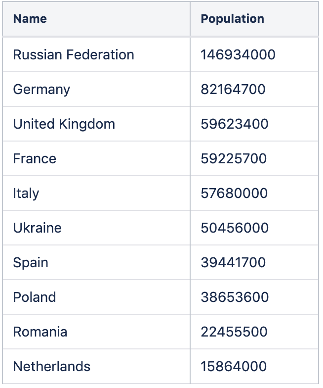The width and height of the screenshot is (323, 388).
Task: Click the Romania name cell
Action: tap(40, 332)
